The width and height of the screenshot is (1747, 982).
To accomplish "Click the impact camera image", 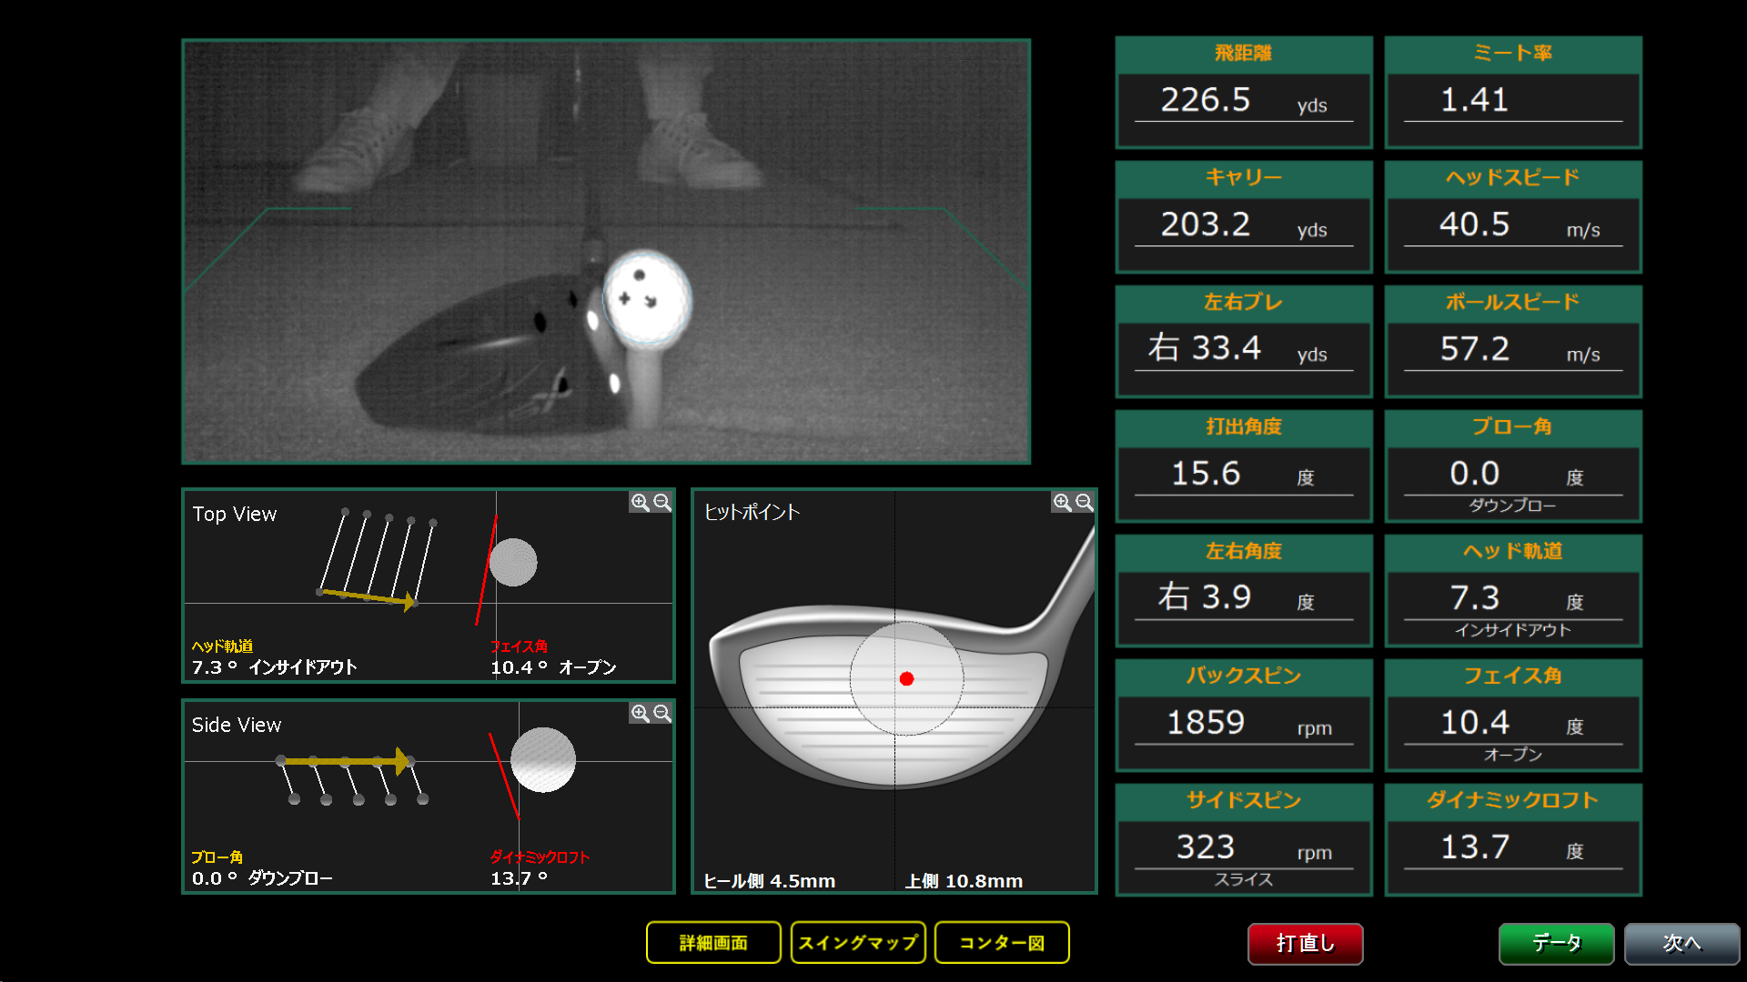I will (606, 252).
